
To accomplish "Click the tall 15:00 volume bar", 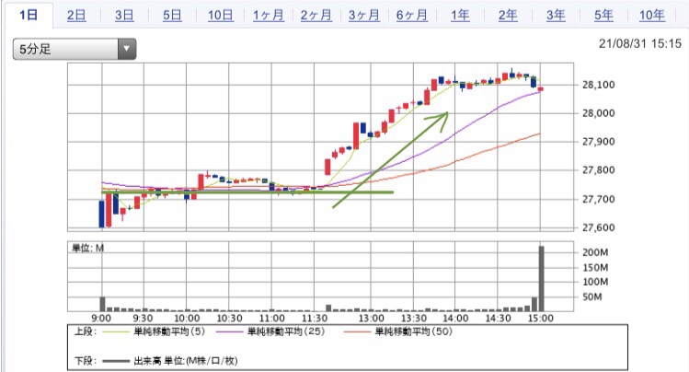I will pyautogui.click(x=541, y=278).
